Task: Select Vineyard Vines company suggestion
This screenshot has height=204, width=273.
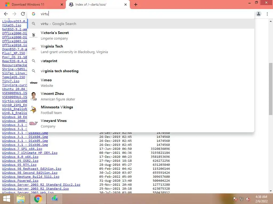Action: click(141, 123)
